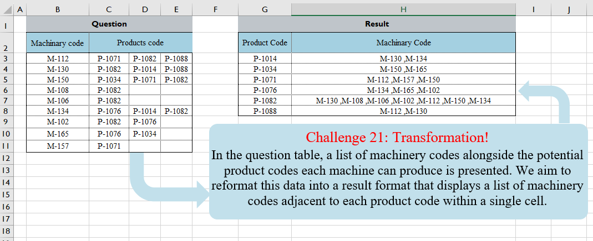
Task: Click result cell containing M-150 ,M-165
Action: [403, 69]
